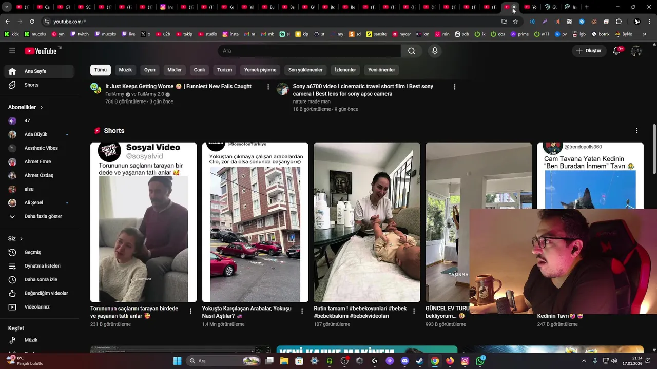Screen dimensions: 657x369
Task: Open the Chrome extensions puzzle icon
Action: [619, 22]
